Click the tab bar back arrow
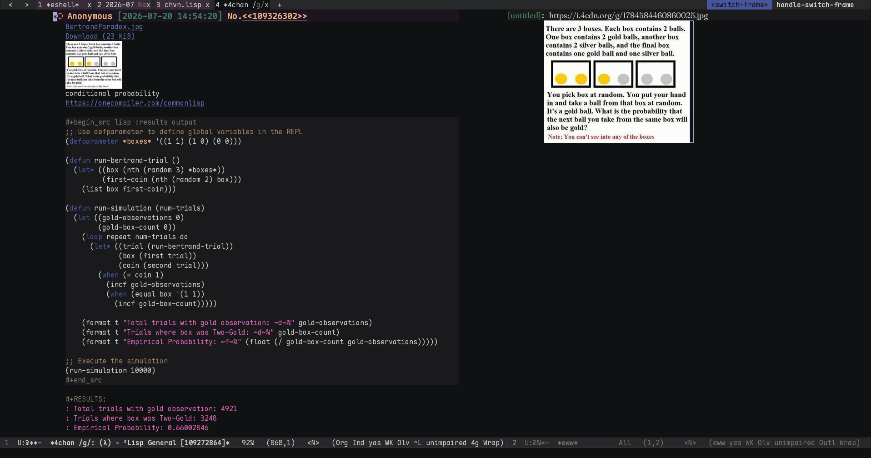This screenshot has height=458, width=871. [10, 5]
